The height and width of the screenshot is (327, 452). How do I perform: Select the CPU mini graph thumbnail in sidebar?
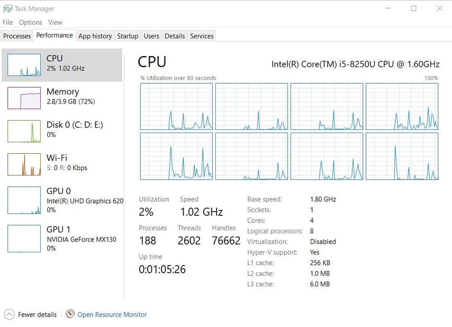pos(24,65)
